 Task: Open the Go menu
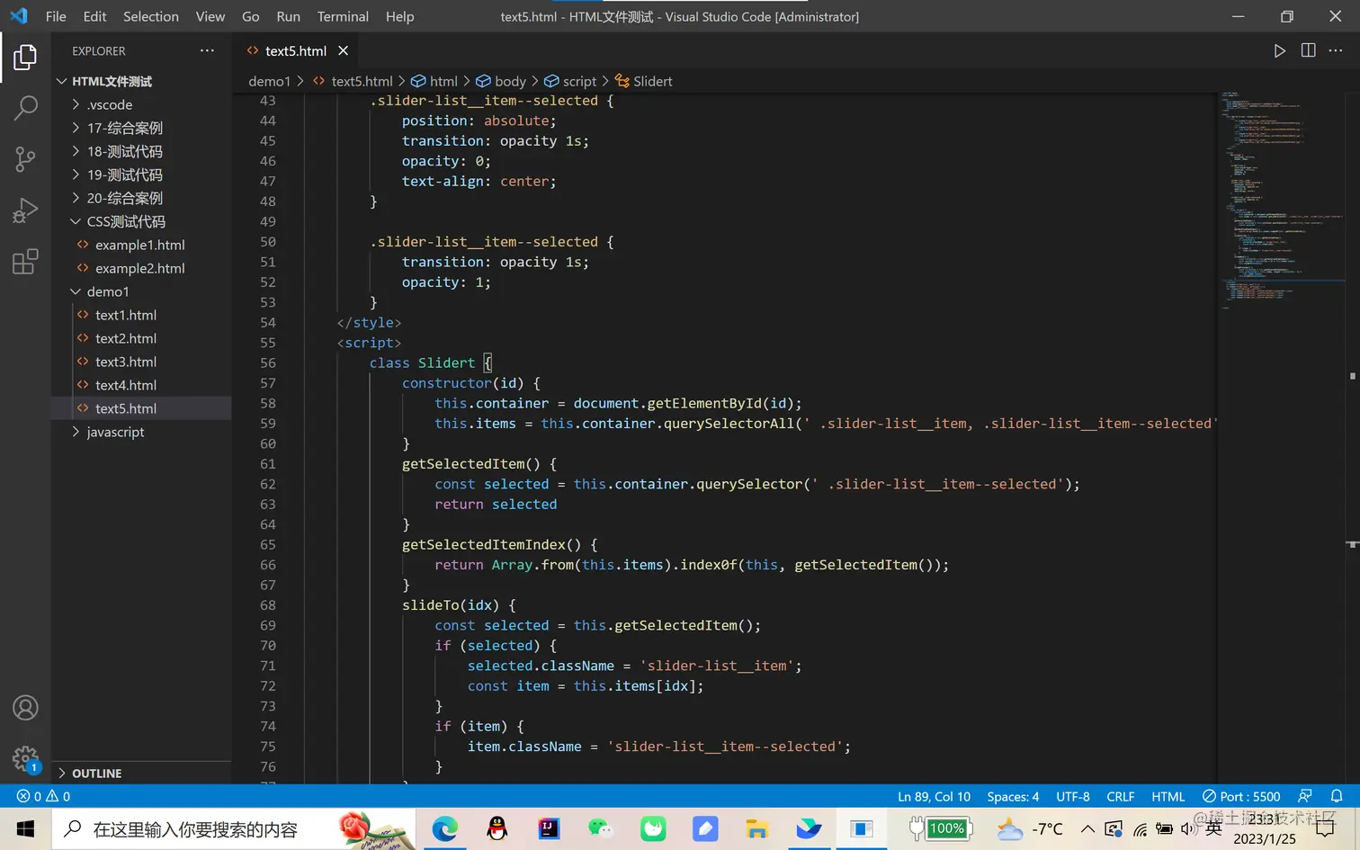[x=251, y=16]
